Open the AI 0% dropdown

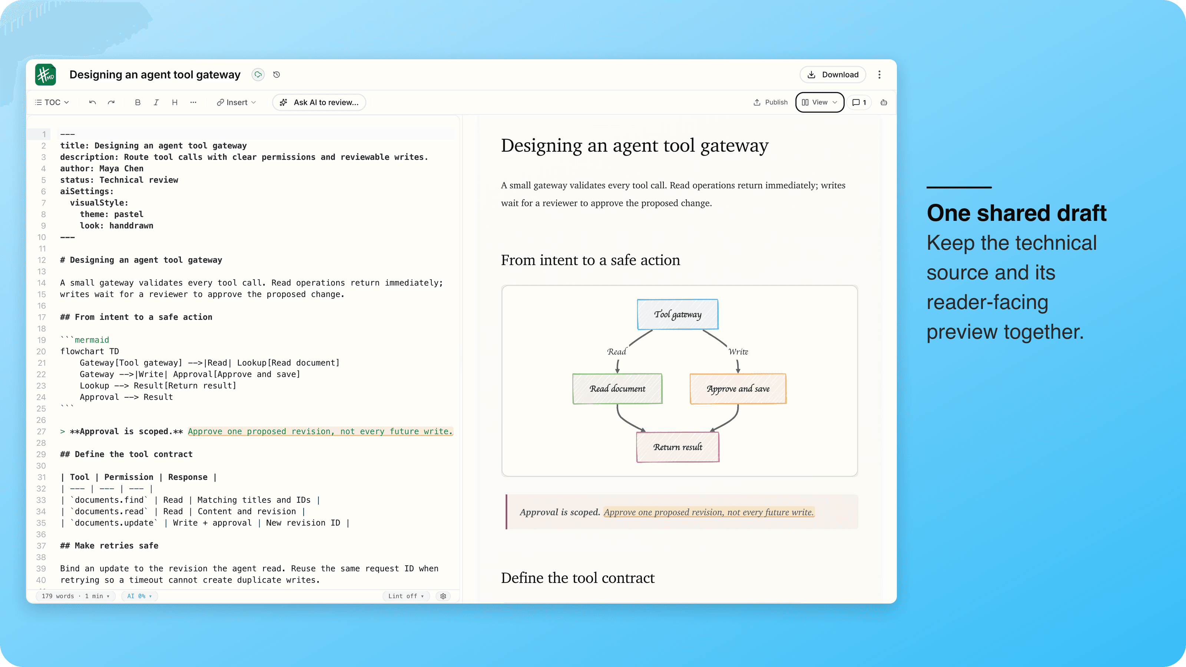pos(139,596)
